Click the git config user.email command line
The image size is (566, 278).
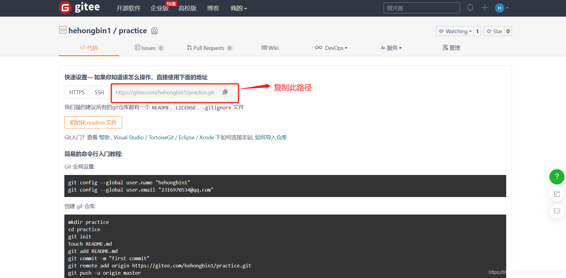click(x=141, y=190)
